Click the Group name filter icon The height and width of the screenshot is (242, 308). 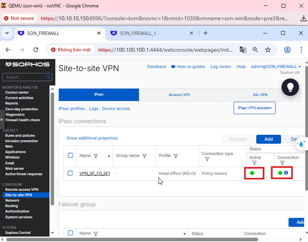click(144, 156)
